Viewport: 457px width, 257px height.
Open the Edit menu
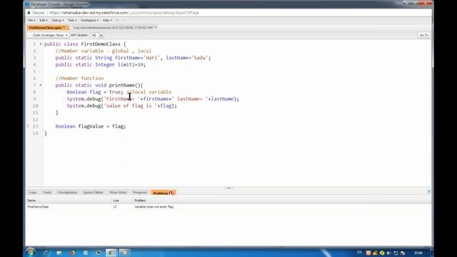pyautogui.click(x=44, y=21)
